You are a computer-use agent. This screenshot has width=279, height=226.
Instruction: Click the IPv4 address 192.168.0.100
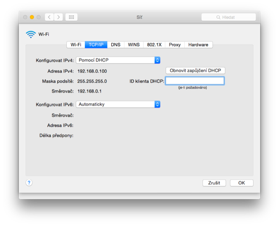(x=92, y=71)
